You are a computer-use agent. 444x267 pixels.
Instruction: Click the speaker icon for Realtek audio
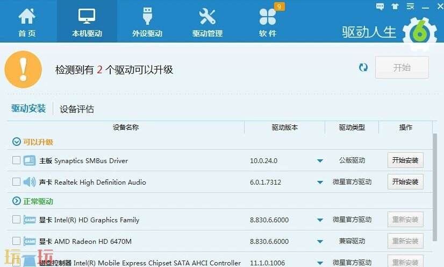[x=30, y=182]
